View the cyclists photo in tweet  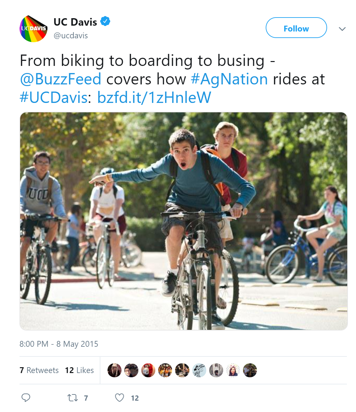tap(184, 221)
